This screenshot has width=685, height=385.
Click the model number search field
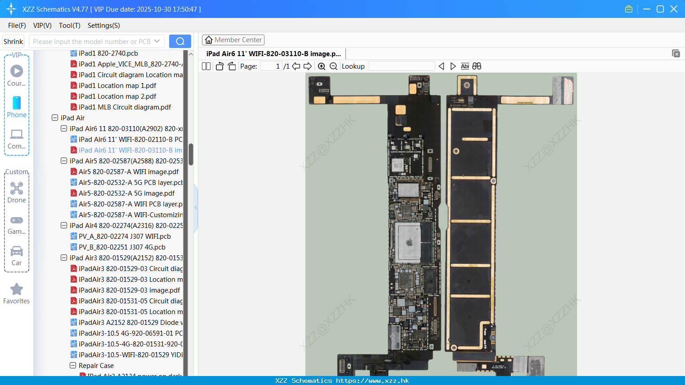point(92,41)
